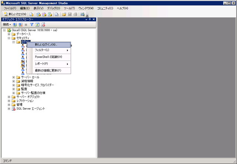
Task: Click the server icon beside (local)
Action: tap(9, 30)
